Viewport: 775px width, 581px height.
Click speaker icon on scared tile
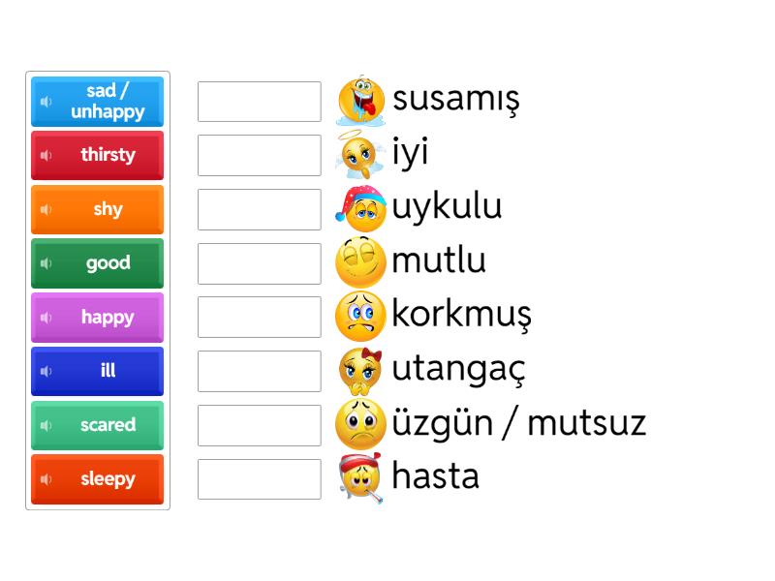(x=46, y=425)
